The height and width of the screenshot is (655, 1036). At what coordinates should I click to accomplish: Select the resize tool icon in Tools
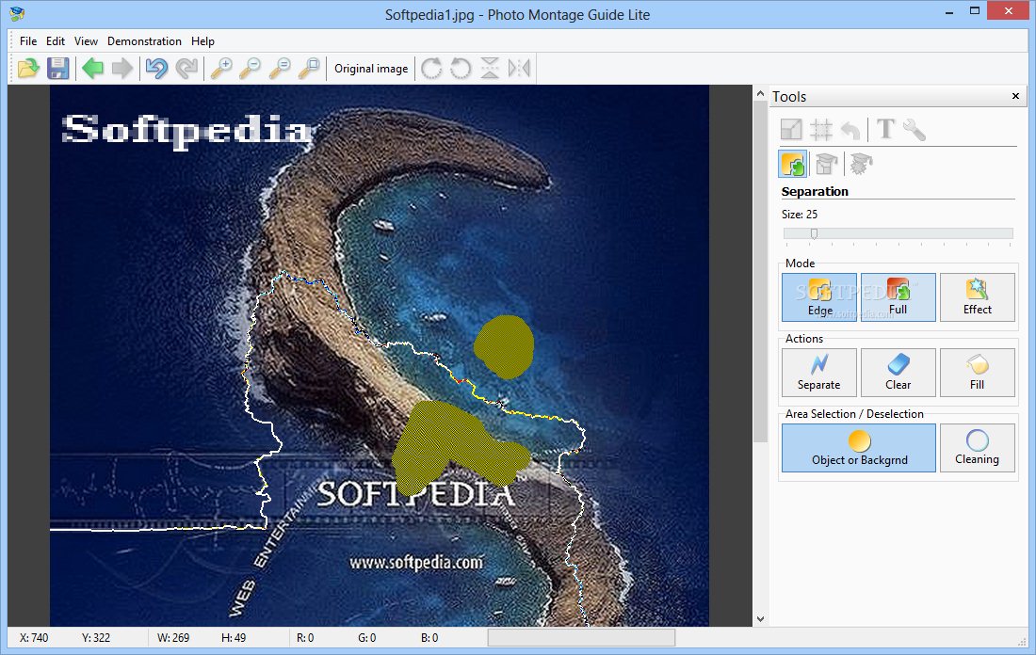[x=791, y=130]
